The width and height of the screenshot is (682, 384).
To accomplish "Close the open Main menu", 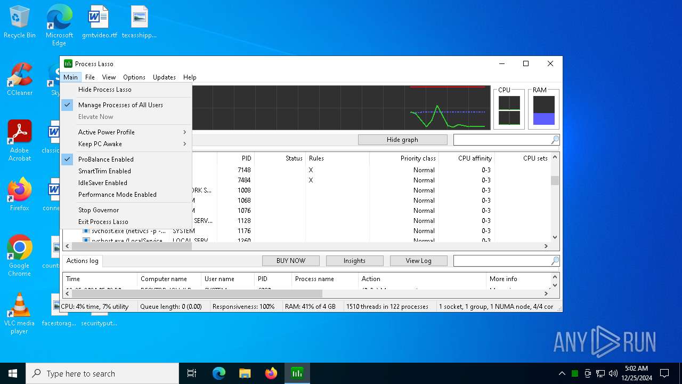I will pos(70,77).
